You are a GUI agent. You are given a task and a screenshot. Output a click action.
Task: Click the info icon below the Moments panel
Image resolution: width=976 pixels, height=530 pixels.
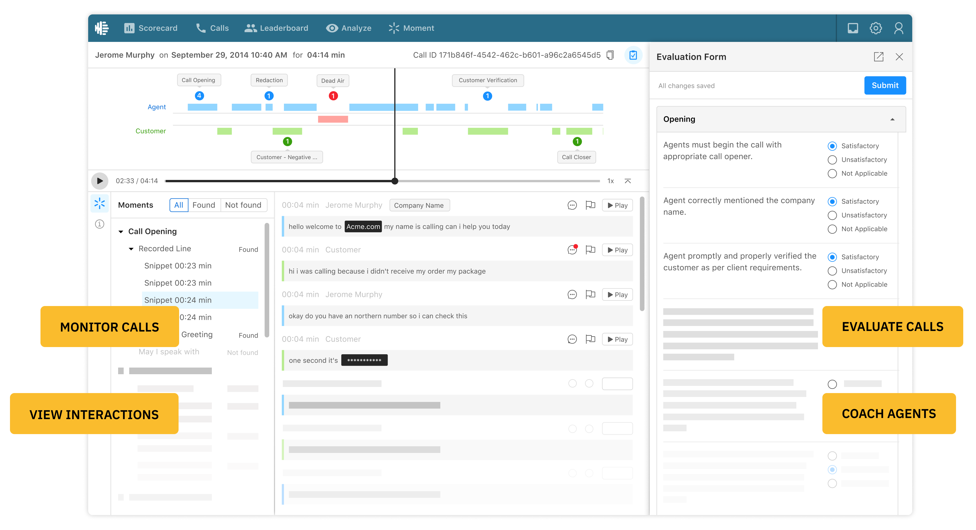(x=99, y=224)
